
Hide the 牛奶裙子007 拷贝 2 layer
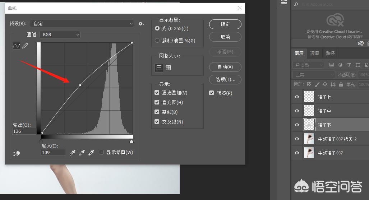click(x=297, y=139)
